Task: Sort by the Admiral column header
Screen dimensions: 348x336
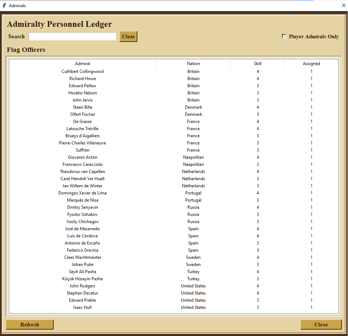Action: click(x=83, y=64)
